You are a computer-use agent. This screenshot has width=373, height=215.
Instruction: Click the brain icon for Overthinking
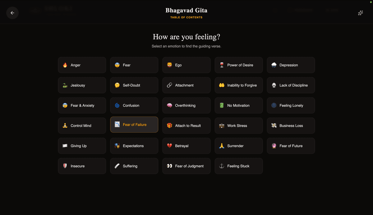pos(169,106)
